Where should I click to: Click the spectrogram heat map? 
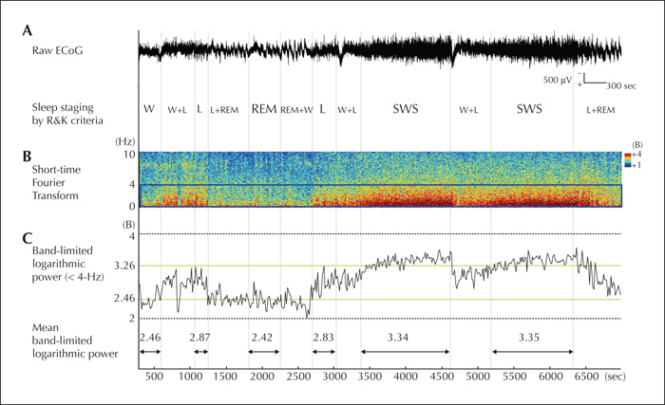[380, 179]
